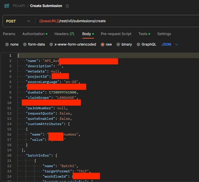The height and width of the screenshot is (182, 199).
Task: Click the "Batch1" name value
Action: point(68,166)
